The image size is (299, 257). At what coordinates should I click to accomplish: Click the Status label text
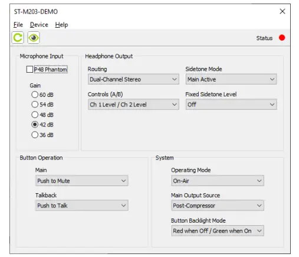pos(264,38)
